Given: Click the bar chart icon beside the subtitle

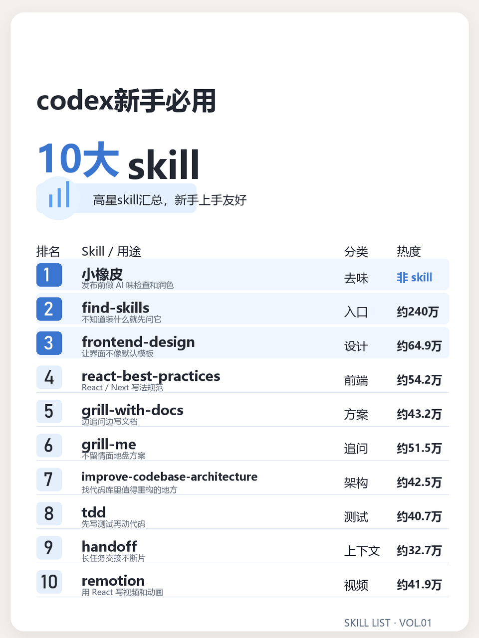Looking at the screenshot, I should [59, 195].
